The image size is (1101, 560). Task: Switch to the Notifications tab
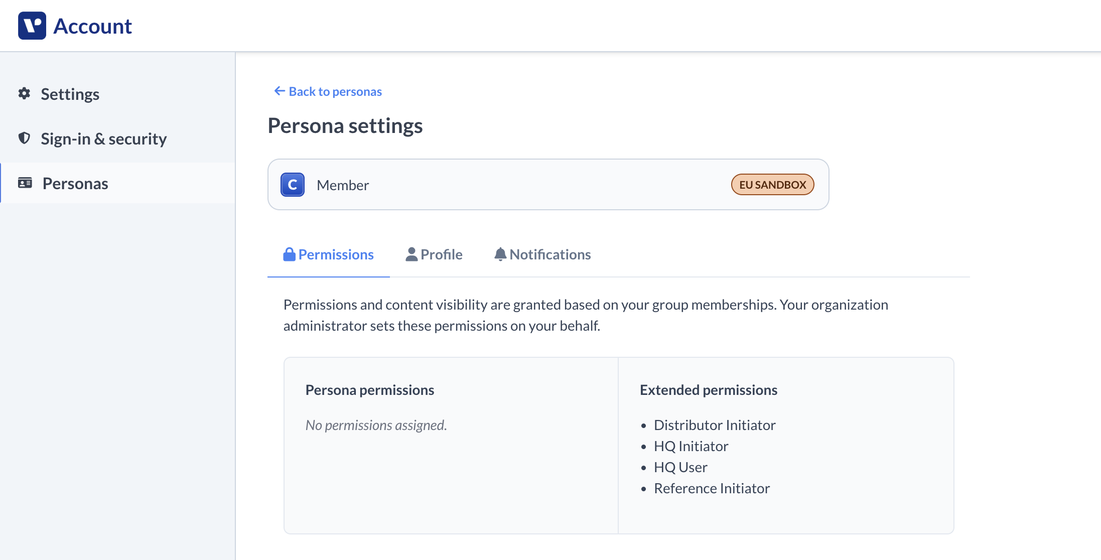coord(543,254)
